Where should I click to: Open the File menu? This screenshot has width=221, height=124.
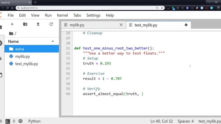coord(11,15)
